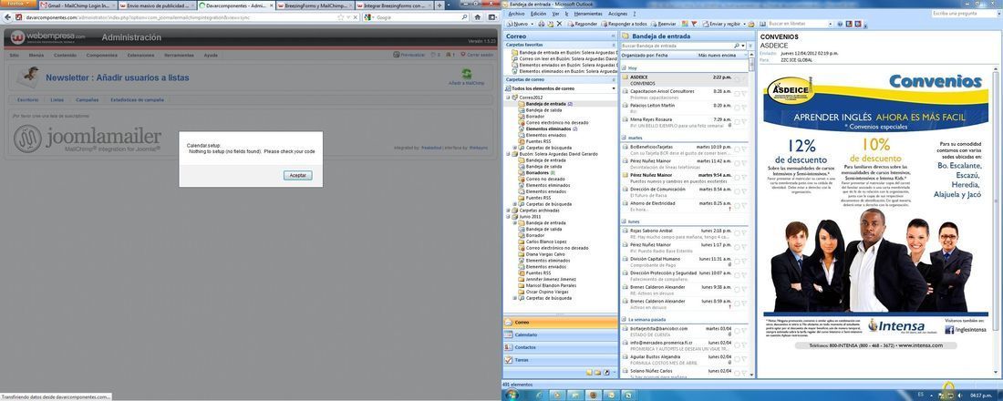Toggle flag on Rojas Saborio Anibal message
The height and width of the screenshot is (401, 1003).
coord(744,233)
